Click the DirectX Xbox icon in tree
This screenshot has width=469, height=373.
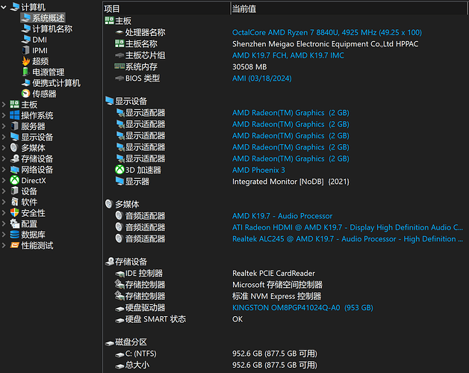coord(15,180)
